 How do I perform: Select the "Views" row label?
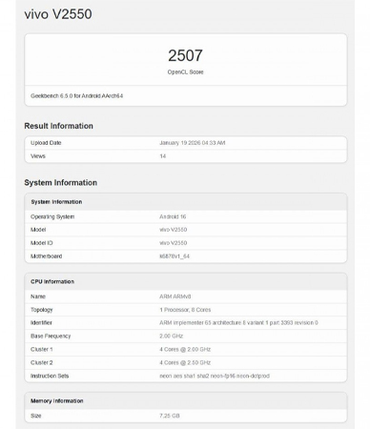[38, 156]
